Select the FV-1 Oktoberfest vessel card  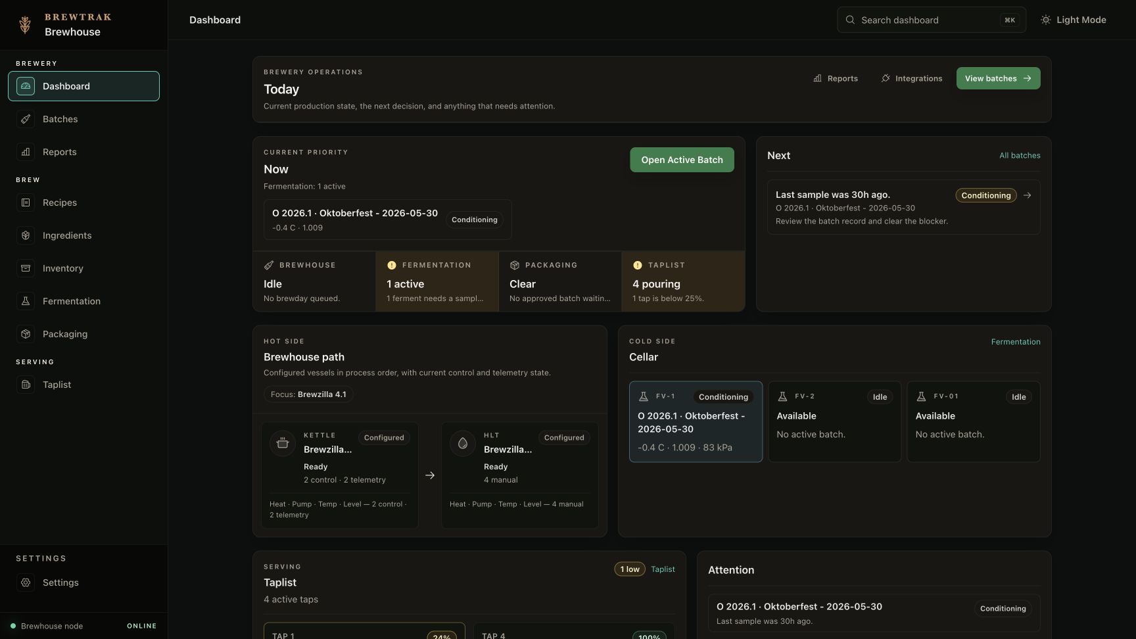[696, 422]
